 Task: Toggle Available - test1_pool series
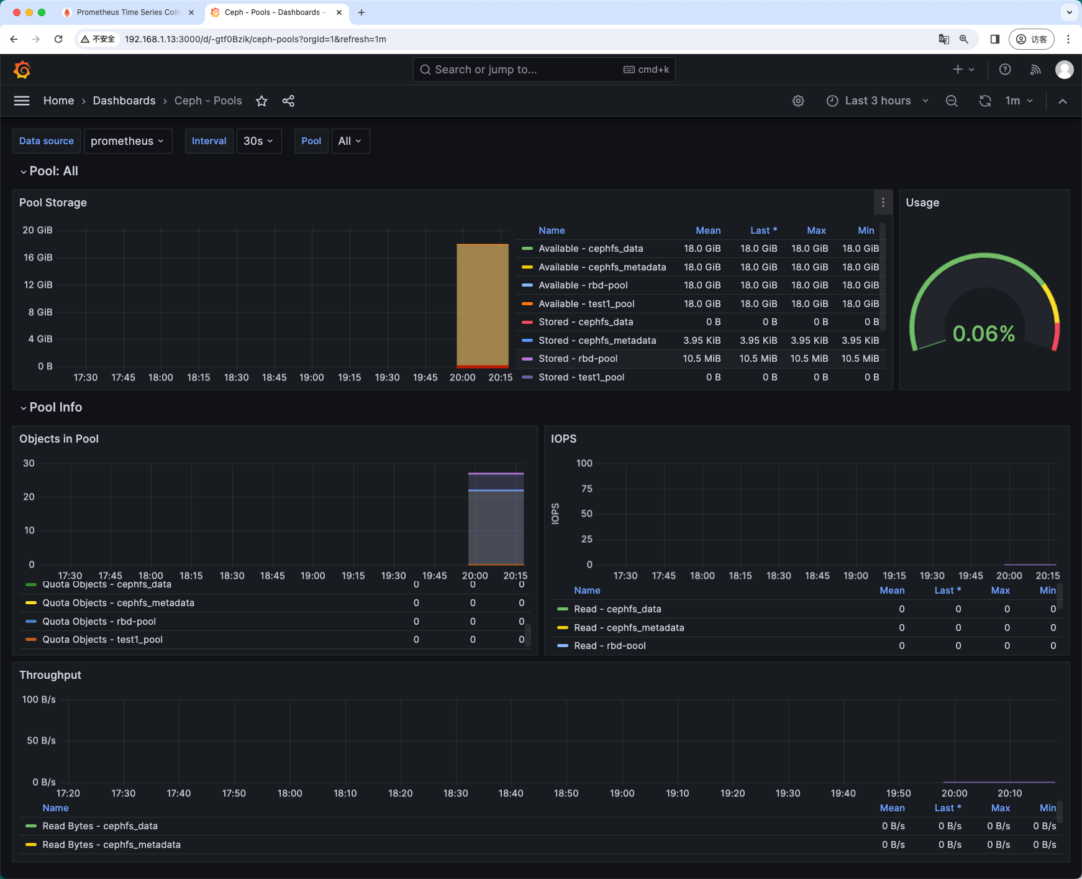pyautogui.click(x=586, y=304)
